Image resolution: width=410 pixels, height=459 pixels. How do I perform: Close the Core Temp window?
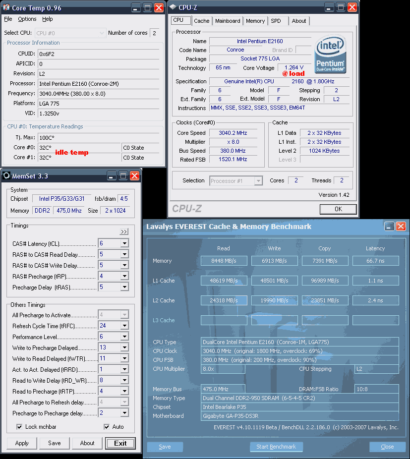pyautogui.click(x=159, y=8)
